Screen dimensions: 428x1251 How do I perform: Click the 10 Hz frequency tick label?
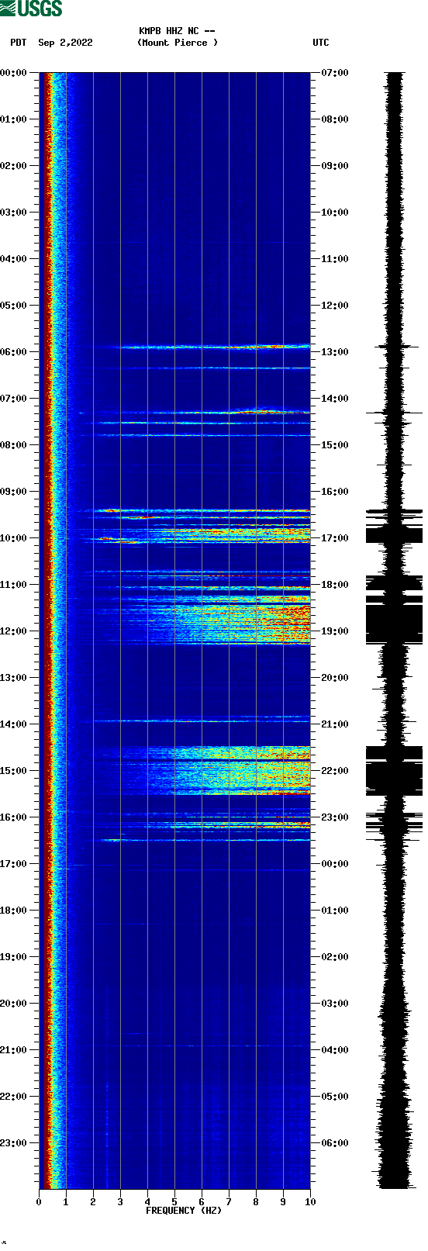pyautogui.click(x=310, y=1202)
